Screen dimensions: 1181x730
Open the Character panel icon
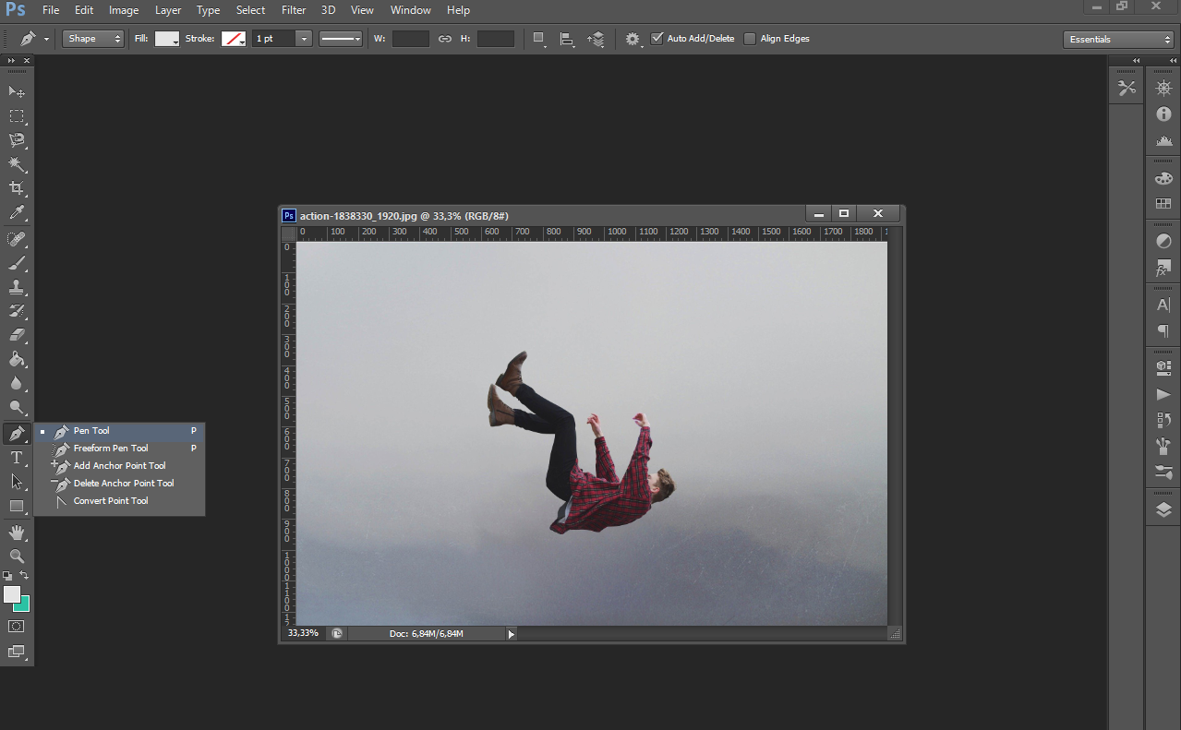[1163, 305]
